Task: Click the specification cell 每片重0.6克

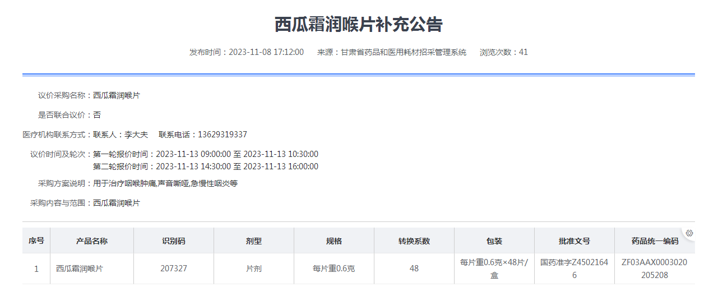Action: (x=334, y=269)
